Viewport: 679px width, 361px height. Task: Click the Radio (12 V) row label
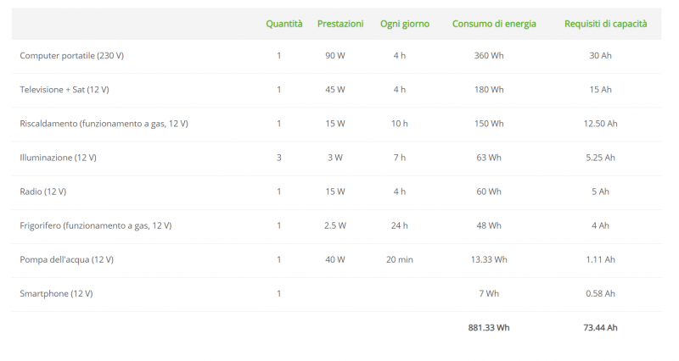click(x=42, y=192)
